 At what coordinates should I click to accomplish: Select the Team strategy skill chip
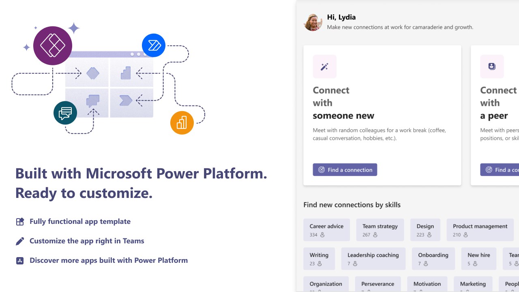pyautogui.click(x=380, y=230)
